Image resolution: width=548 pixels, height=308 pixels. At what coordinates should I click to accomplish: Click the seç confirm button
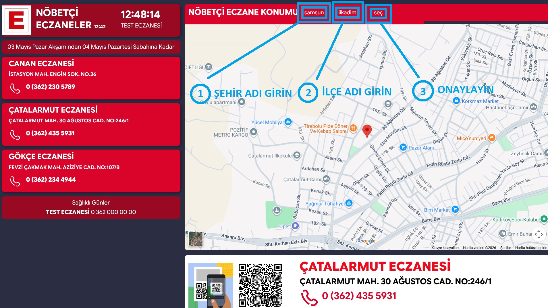(378, 13)
